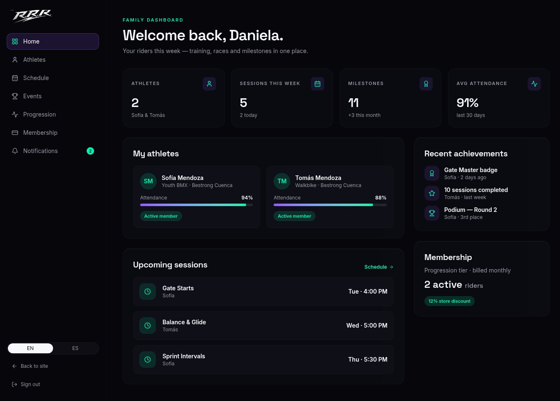The image size is (560, 401).
Task: Click the '+3 this month' milestones text
Action: 364,115
